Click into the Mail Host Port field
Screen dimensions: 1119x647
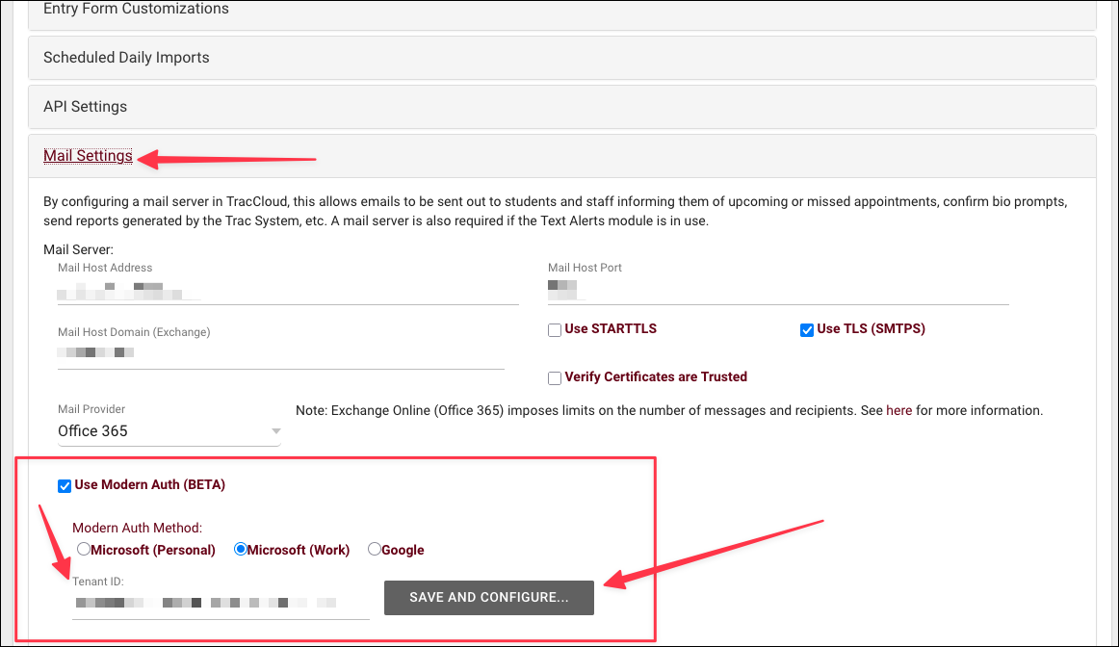(776, 287)
